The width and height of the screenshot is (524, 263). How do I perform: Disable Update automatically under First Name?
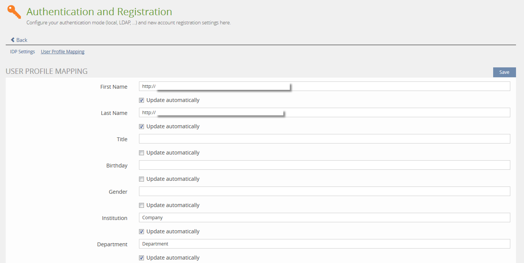tap(142, 100)
